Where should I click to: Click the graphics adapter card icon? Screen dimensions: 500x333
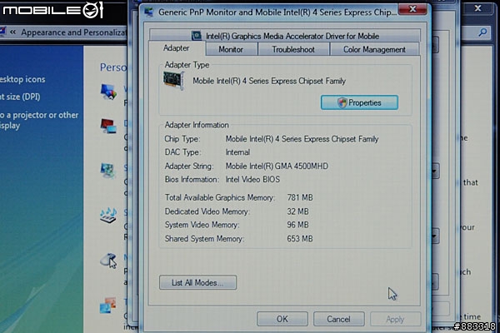click(174, 80)
